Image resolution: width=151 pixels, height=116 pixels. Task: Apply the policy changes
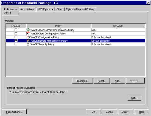tap(125, 112)
